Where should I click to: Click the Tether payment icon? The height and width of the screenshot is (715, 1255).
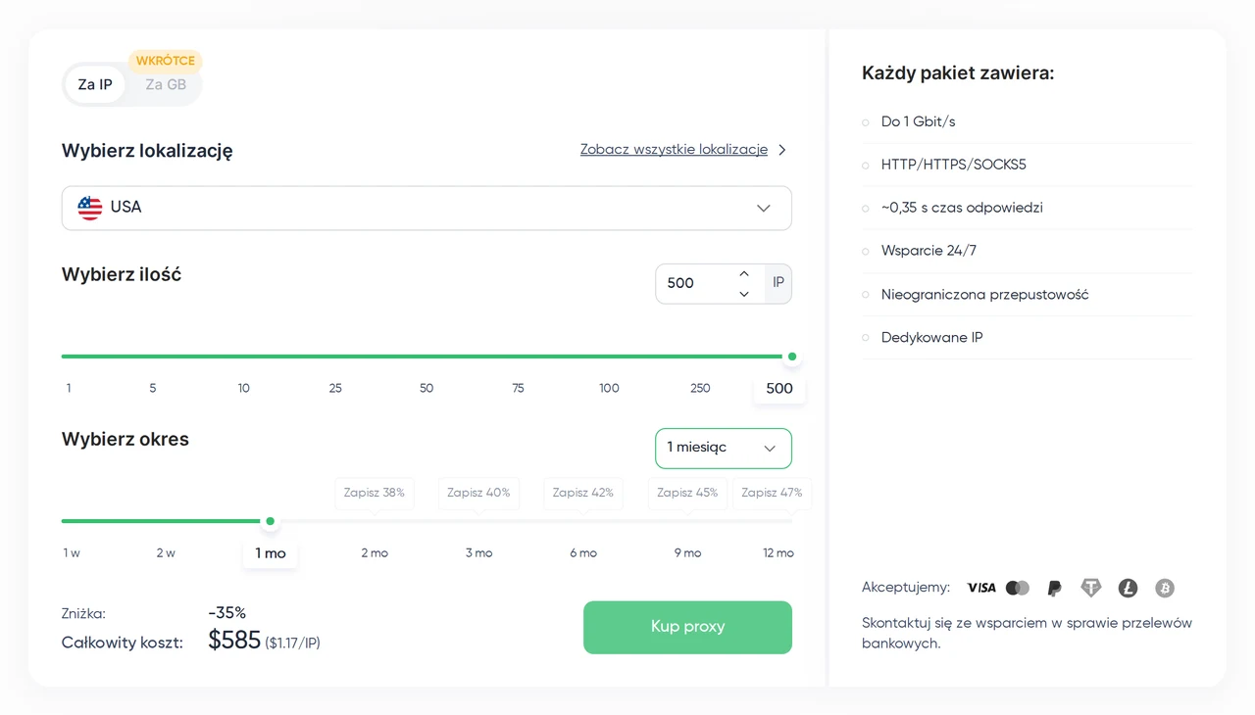1091,588
